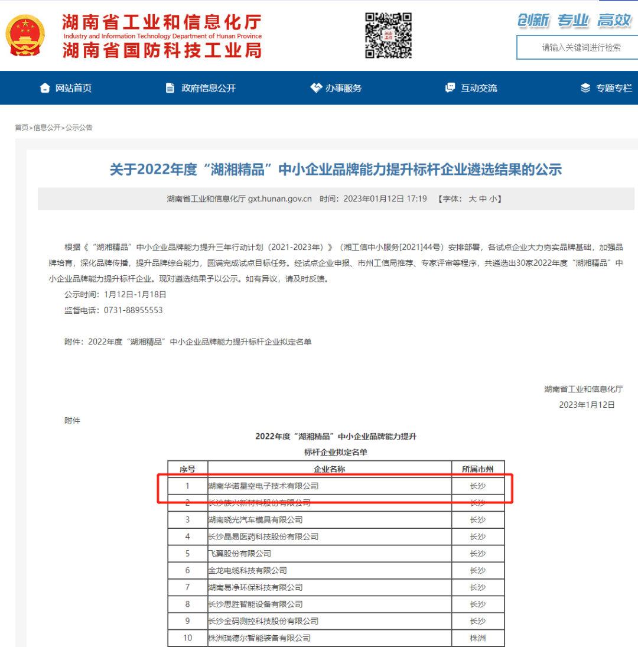This screenshot has height=647, width=638.
Task: Click the signature date 2023年1月12日
Action: pyautogui.click(x=587, y=405)
